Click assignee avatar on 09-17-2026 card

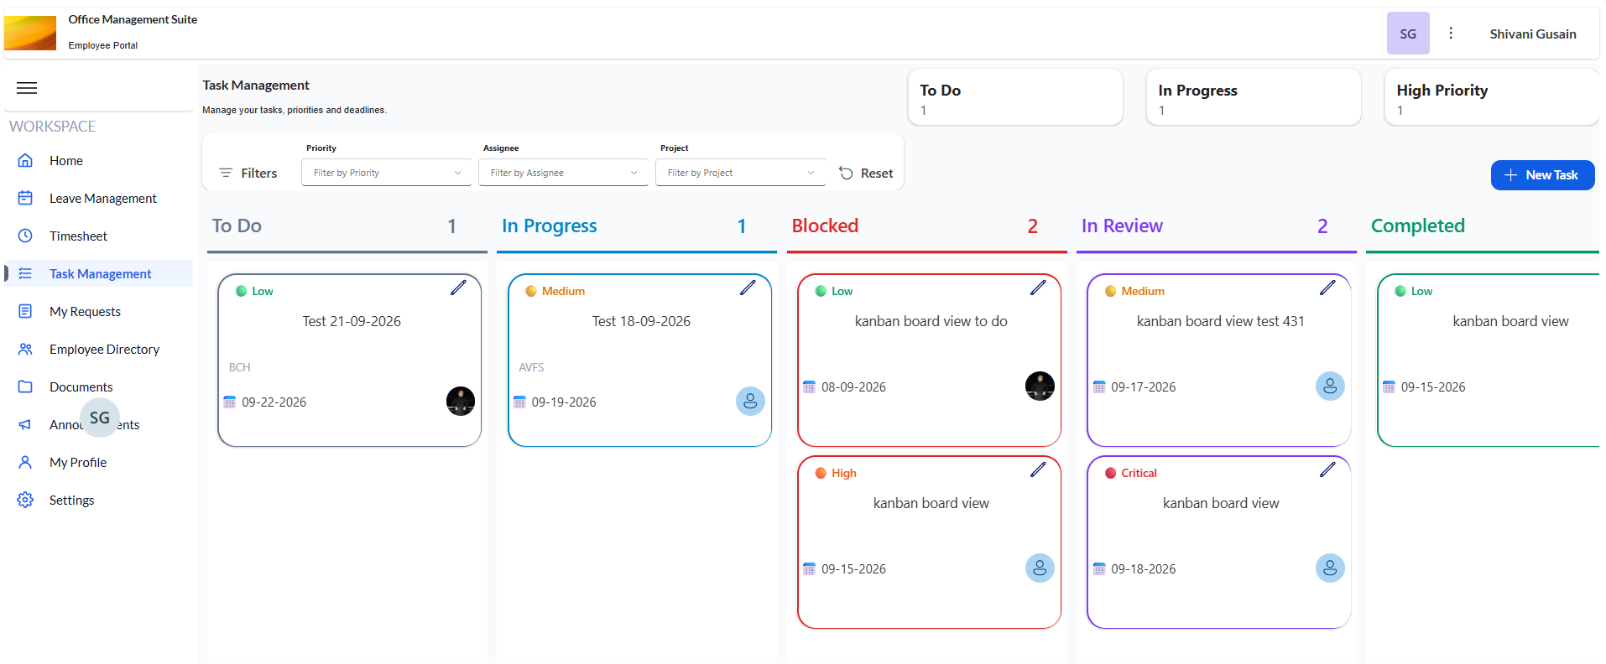(1330, 386)
